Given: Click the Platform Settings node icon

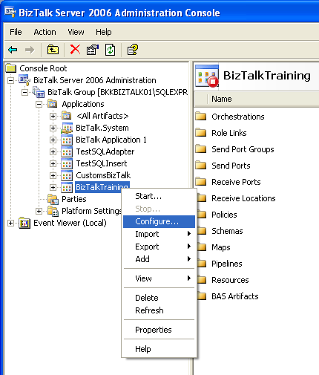Looking at the screenshot, I should [x=53, y=211].
